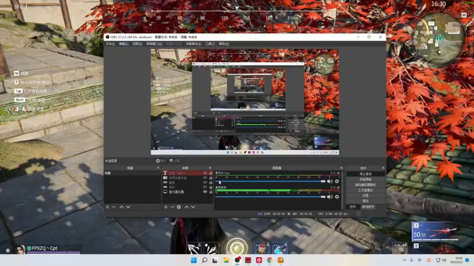Open the 帮助 menu
The height and width of the screenshot is (266, 474).
coord(224,44)
